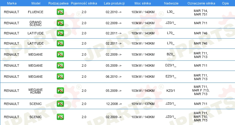Click the 2.0 engine capacity in the FLUENCE row

tap(84, 12)
